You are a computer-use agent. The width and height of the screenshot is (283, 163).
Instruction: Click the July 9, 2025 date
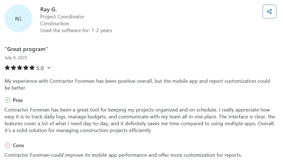tap(16, 58)
